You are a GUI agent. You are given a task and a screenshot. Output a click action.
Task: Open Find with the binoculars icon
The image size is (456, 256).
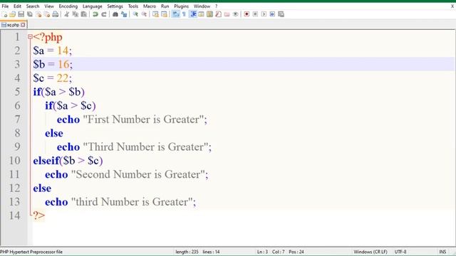pyautogui.click(x=115, y=14)
